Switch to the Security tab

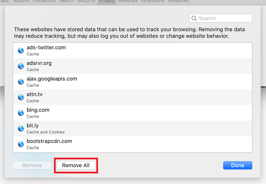[86, 1]
